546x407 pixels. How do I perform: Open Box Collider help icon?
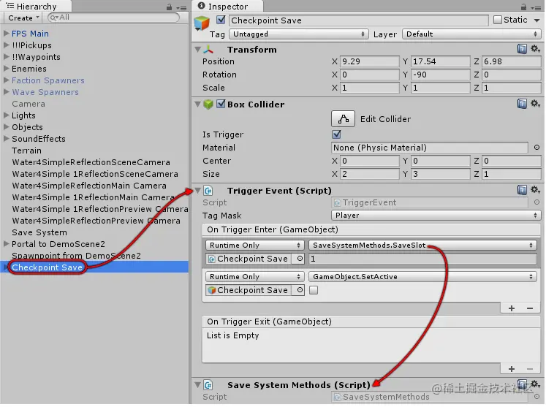[x=522, y=104]
